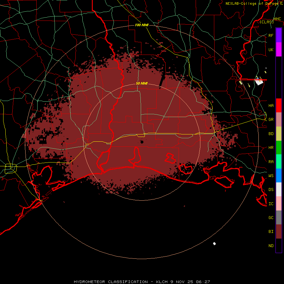Click the [CLAS] label above the legend

coord(267,22)
